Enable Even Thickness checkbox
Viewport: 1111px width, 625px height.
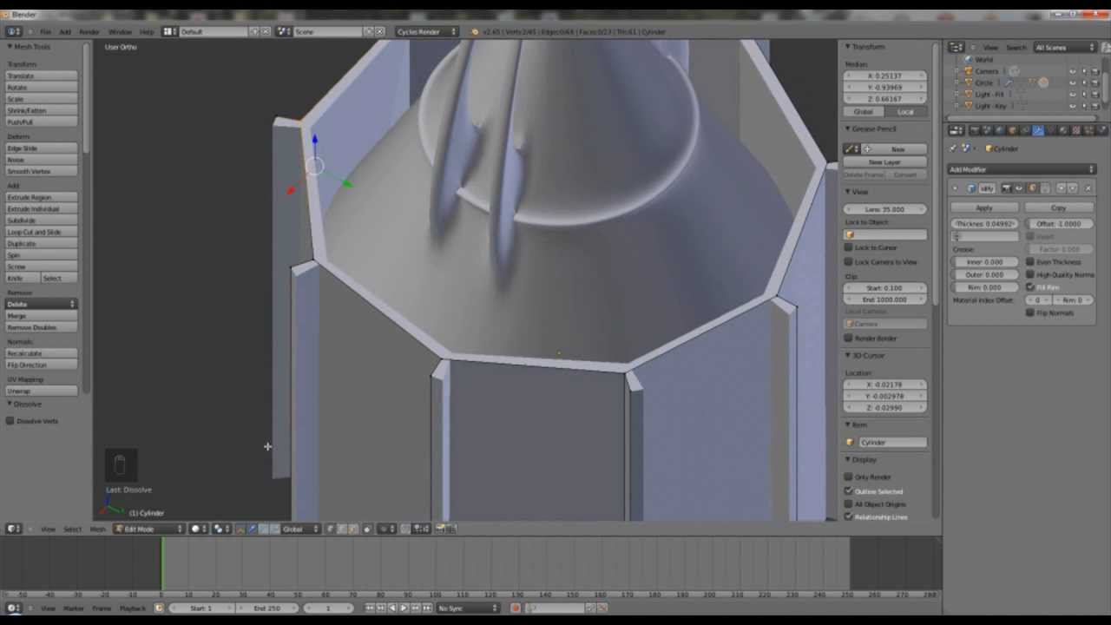pyautogui.click(x=1030, y=261)
